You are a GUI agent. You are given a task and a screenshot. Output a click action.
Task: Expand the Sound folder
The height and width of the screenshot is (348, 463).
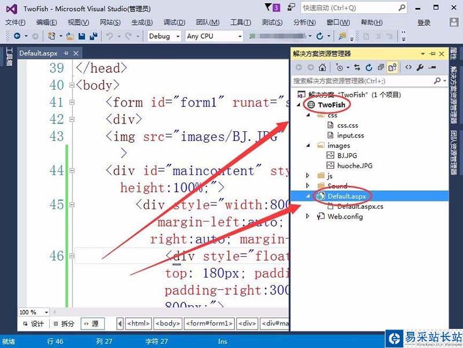(x=307, y=186)
